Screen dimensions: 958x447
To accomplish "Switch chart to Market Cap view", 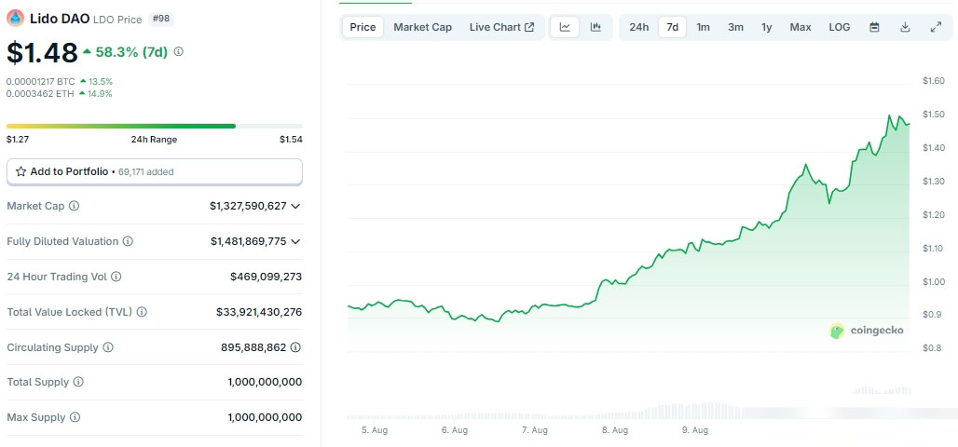I will 422,27.
